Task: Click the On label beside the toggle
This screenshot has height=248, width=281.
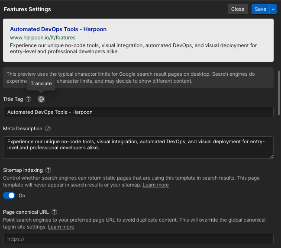Action: pos(22,196)
